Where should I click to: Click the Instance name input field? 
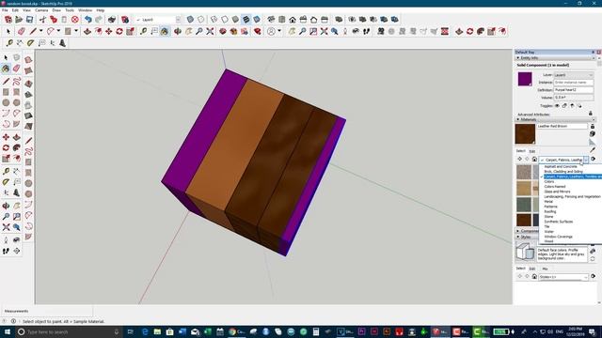pyautogui.click(x=573, y=83)
